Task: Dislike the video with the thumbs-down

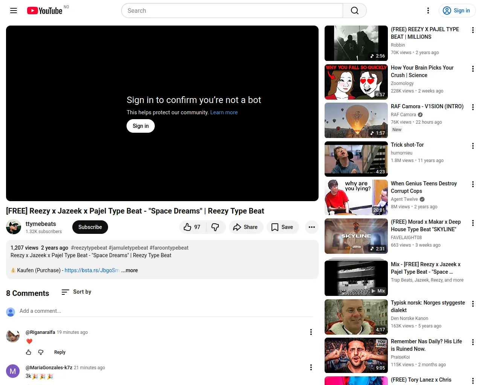Action: pyautogui.click(x=216, y=227)
